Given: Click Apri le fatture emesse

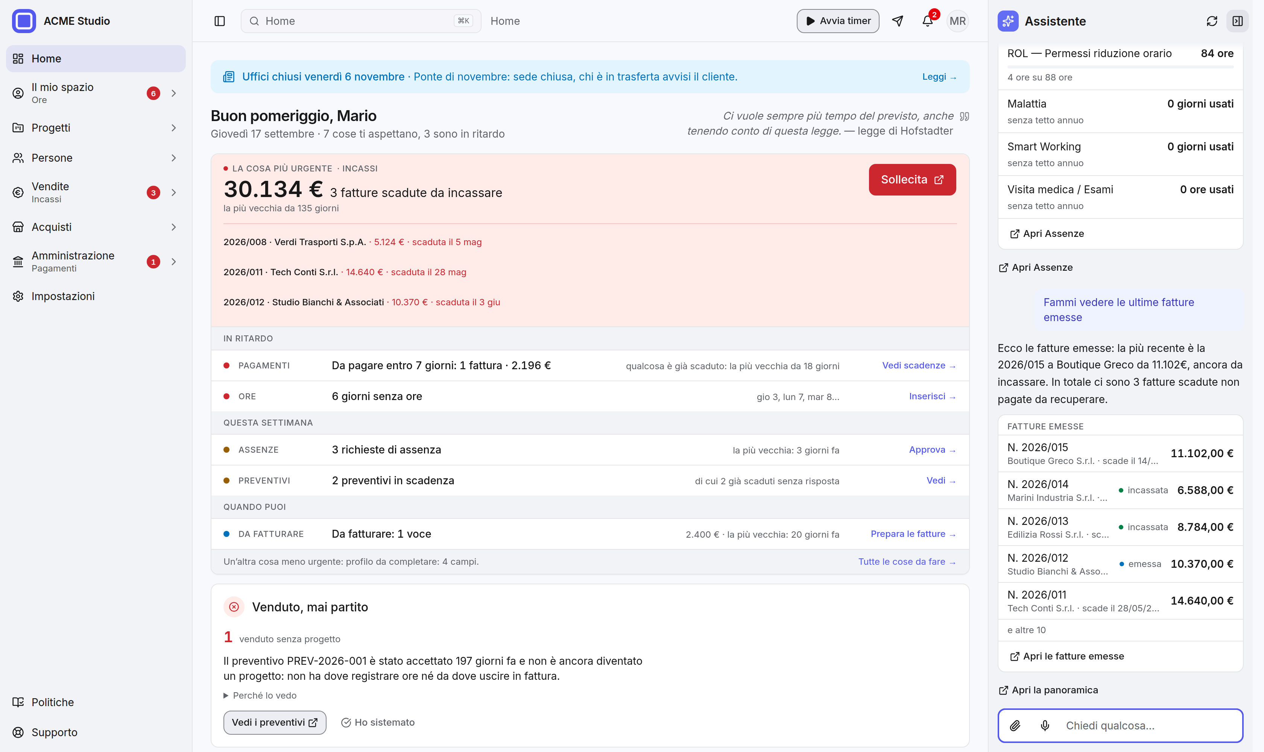Looking at the screenshot, I should pyautogui.click(x=1067, y=656).
